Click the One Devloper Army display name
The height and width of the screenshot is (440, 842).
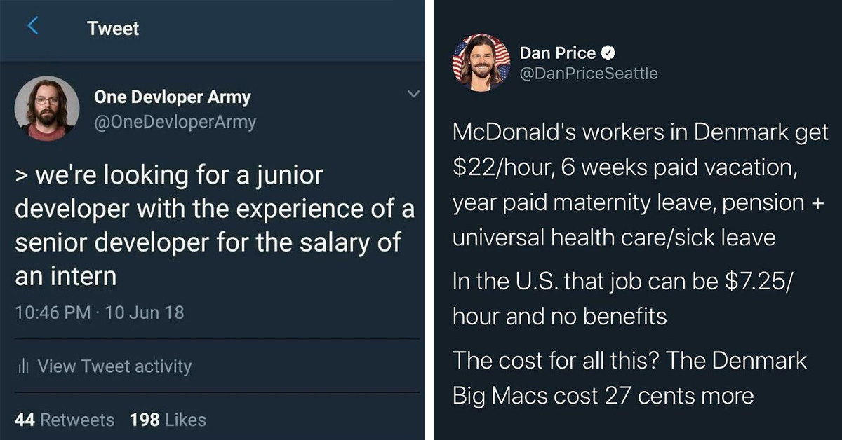[172, 97]
